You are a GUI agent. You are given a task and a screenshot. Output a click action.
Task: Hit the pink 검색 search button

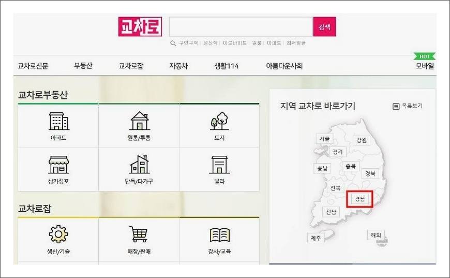[325, 27]
